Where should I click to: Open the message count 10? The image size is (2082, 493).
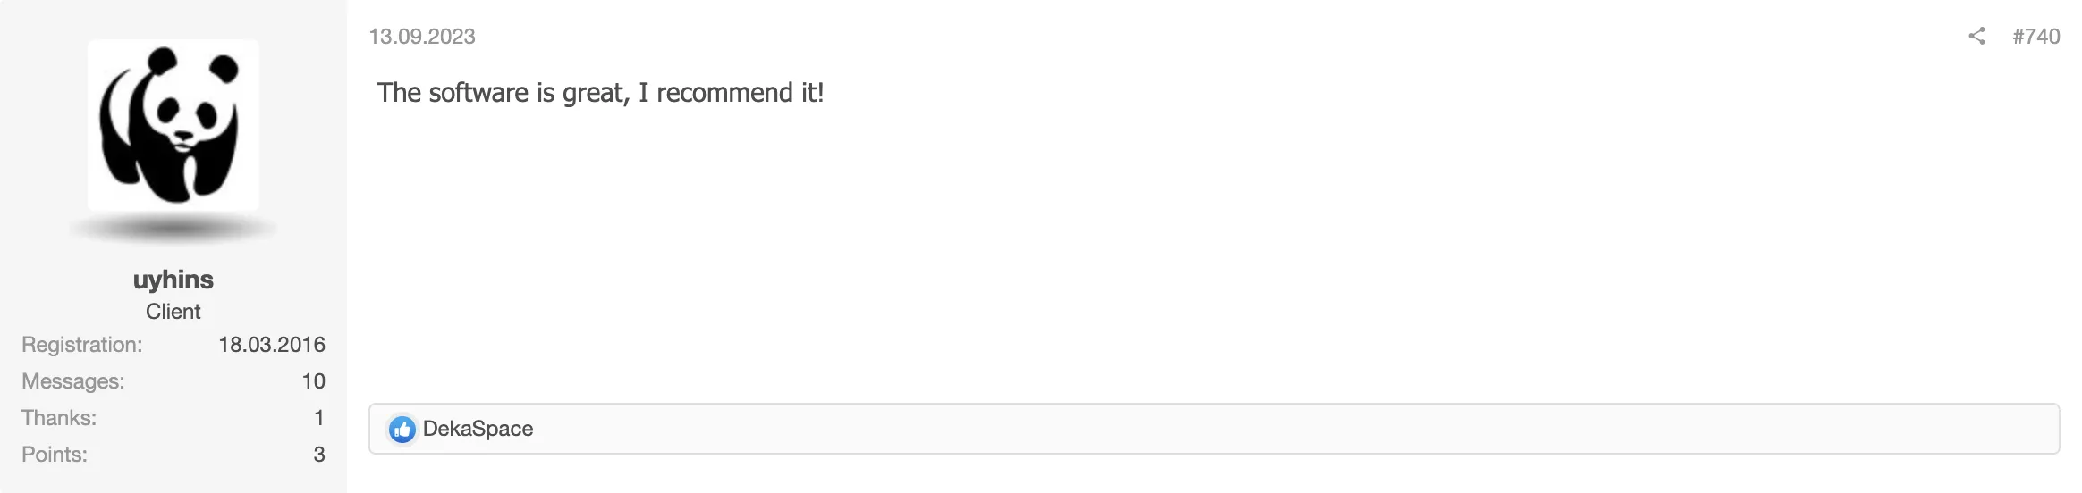(313, 381)
